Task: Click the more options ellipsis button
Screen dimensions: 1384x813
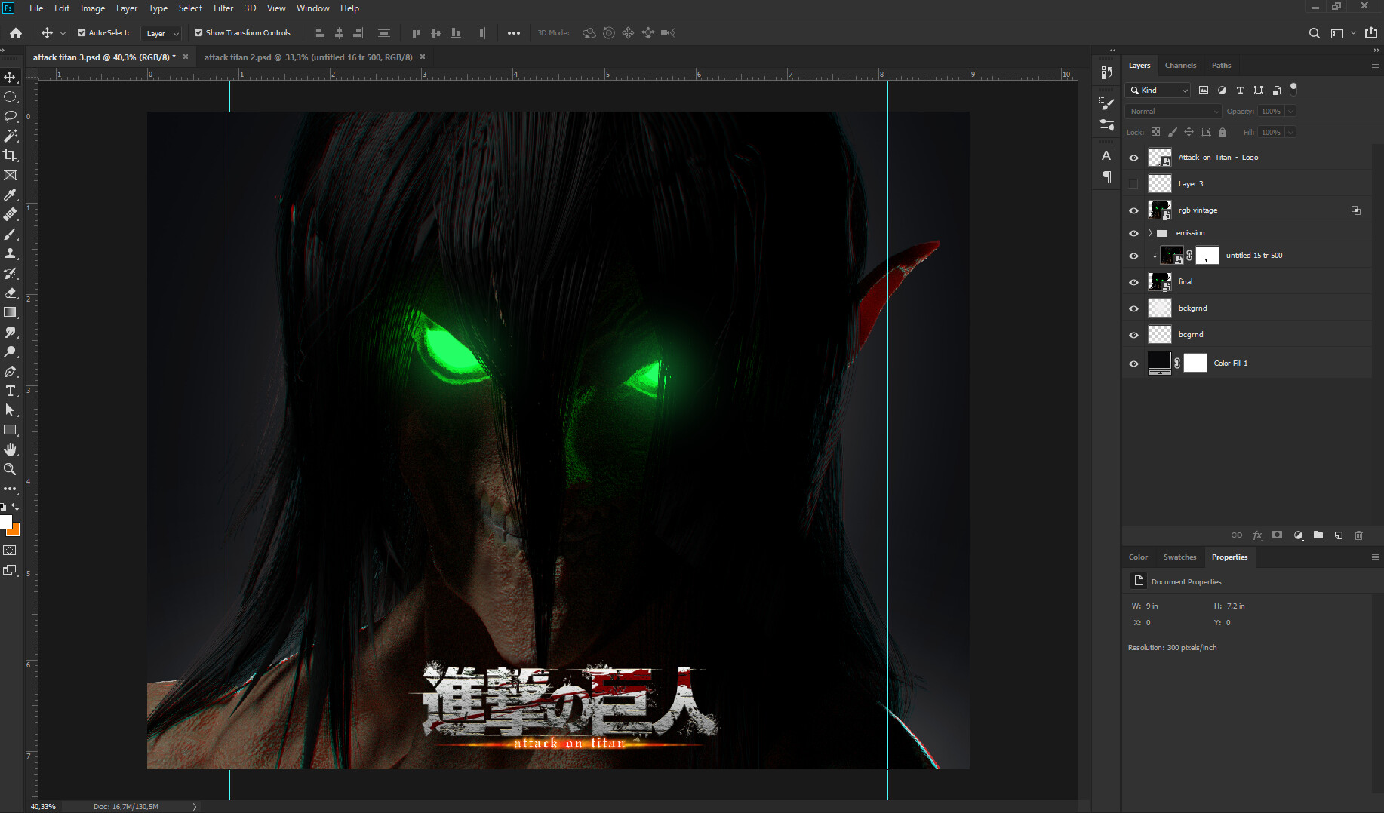Action: click(x=514, y=33)
